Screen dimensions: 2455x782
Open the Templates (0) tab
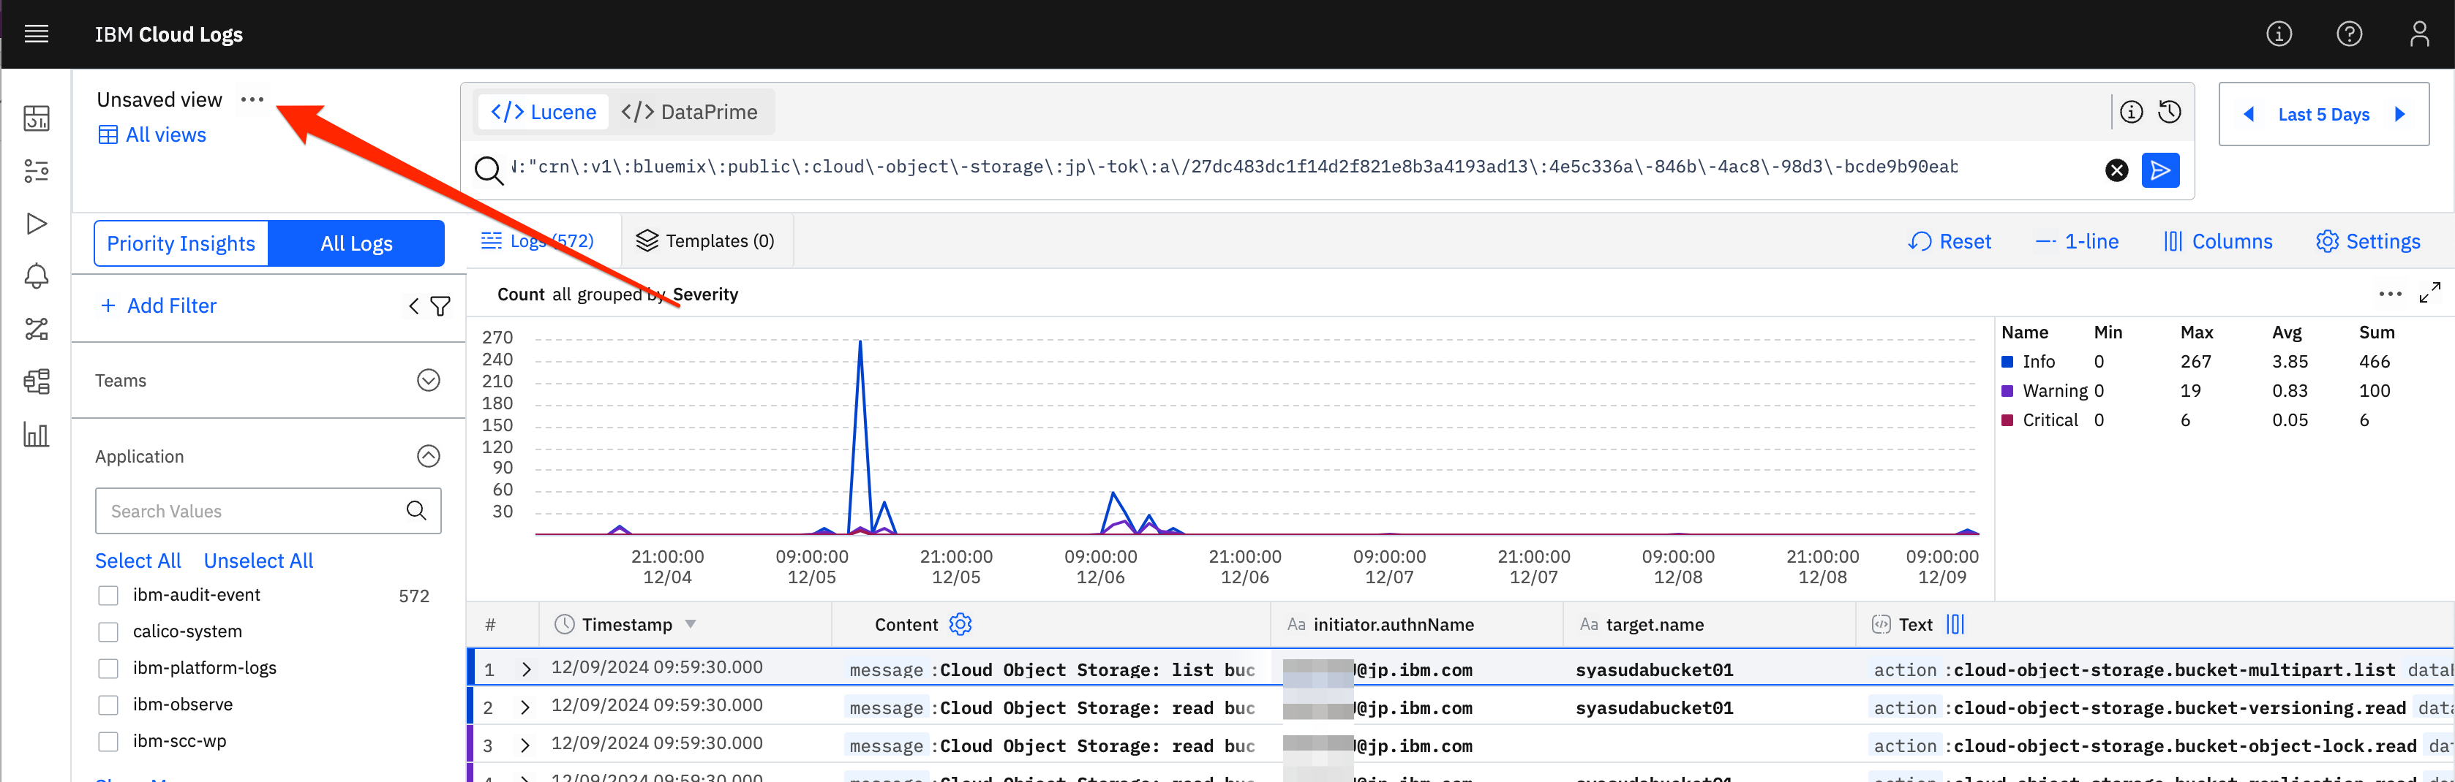point(706,241)
